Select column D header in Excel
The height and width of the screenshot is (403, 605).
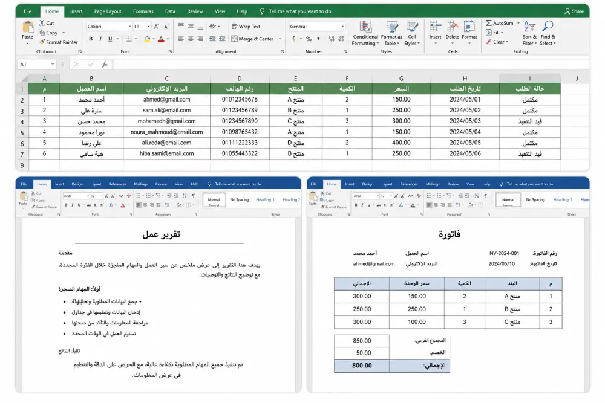[x=240, y=79]
